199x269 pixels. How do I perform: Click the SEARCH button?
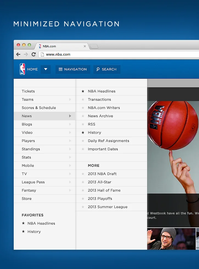coord(107,69)
